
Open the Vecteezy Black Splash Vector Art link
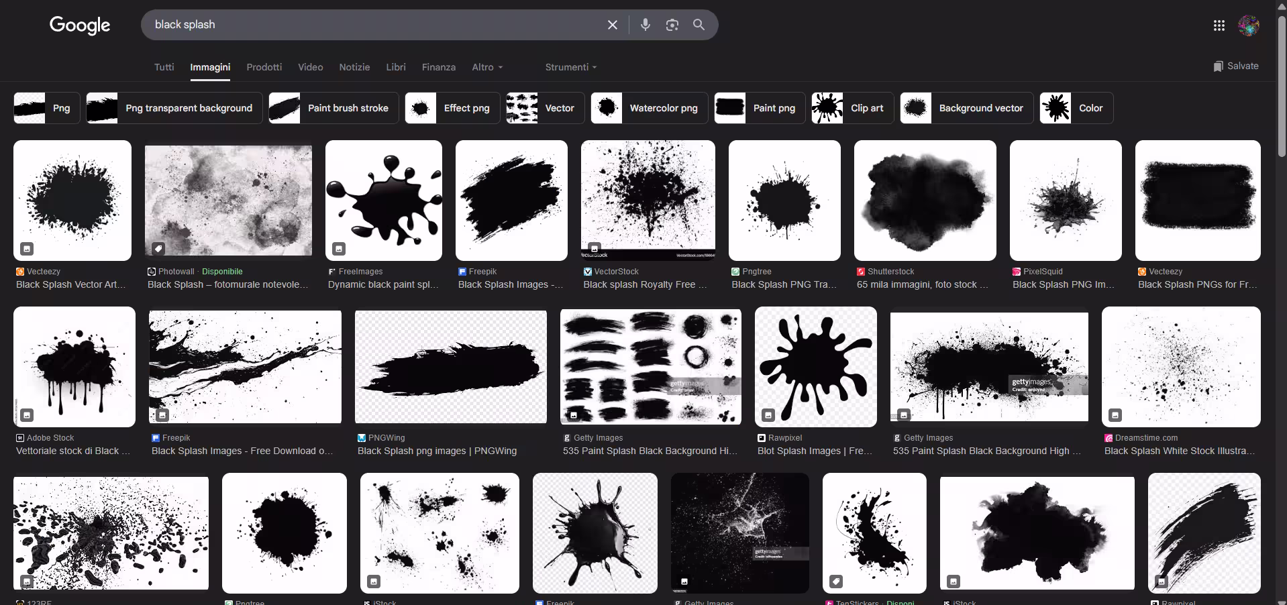click(70, 284)
